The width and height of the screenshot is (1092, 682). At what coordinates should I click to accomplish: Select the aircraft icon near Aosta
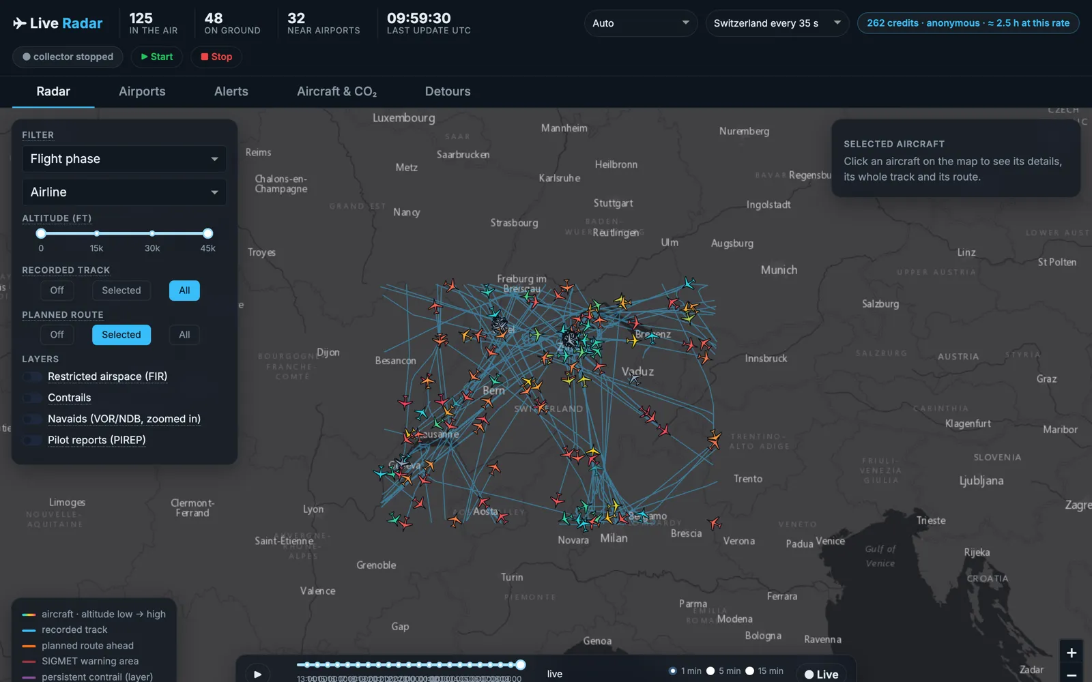tap(483, 502)
